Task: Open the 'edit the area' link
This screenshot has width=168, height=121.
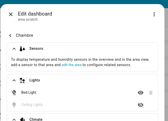Action: click(x=71, y=65)
